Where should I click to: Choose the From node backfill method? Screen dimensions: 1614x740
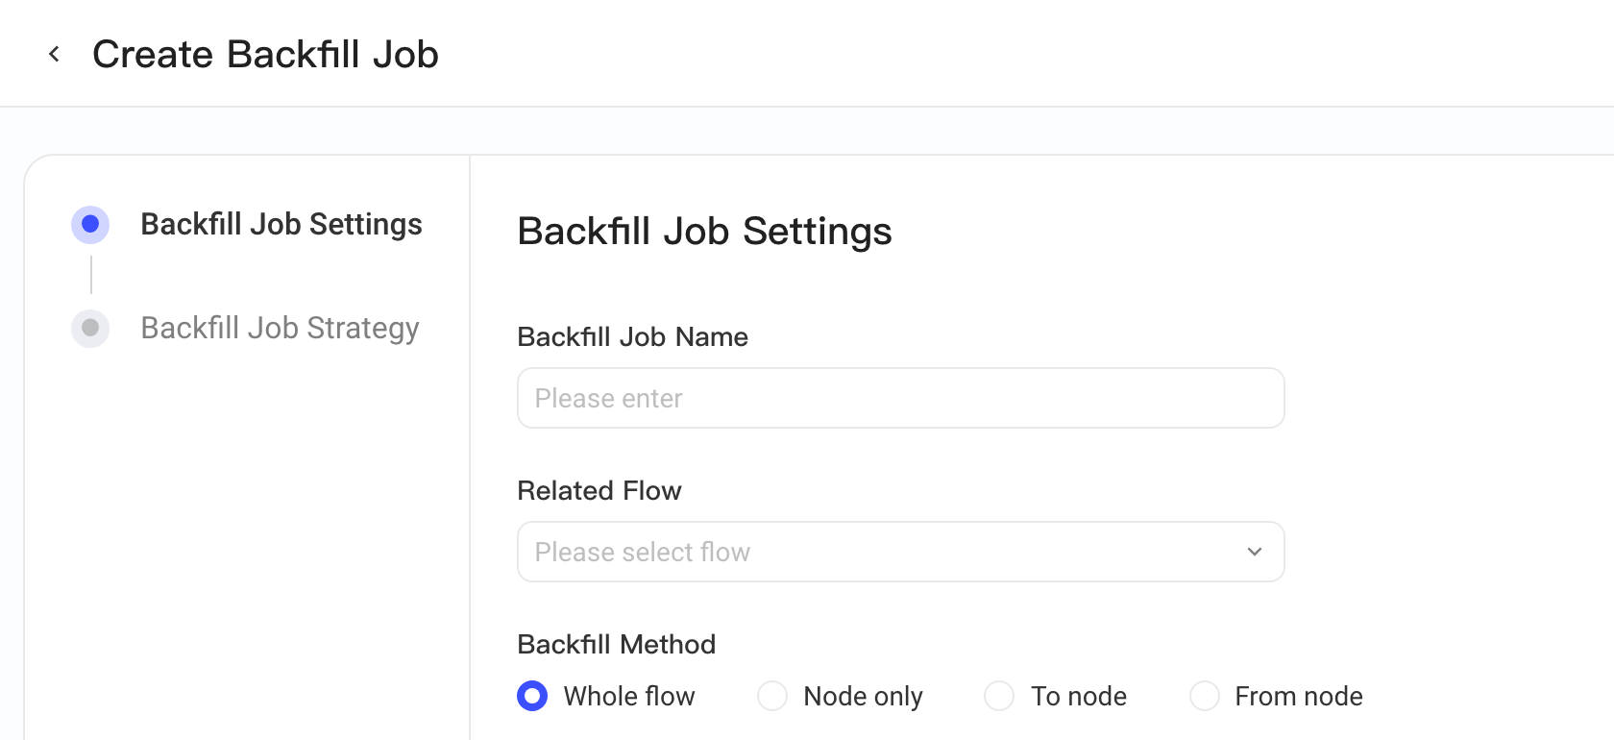pos(1205,696)
